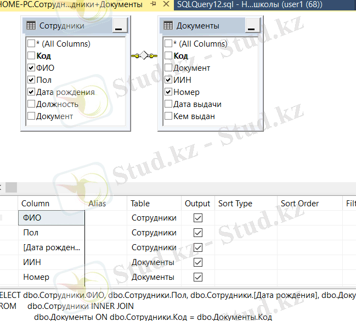Screen dimensions: 356x321
Task: Select the ИИН cell in the Column grid
Action: (52, 262)
